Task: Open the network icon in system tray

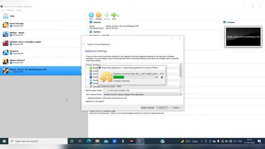Action: coord(231,141)
